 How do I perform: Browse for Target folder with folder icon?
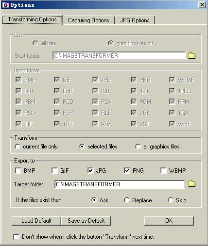191,184
